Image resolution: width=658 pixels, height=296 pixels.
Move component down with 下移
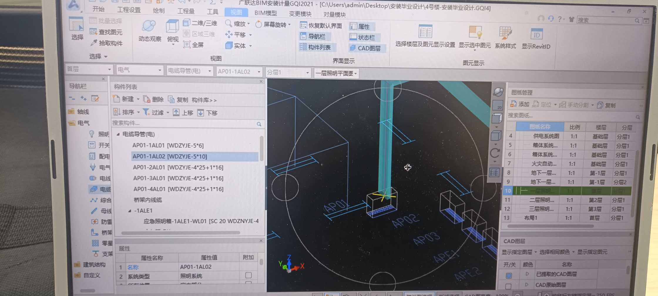[x=207, y=113]
